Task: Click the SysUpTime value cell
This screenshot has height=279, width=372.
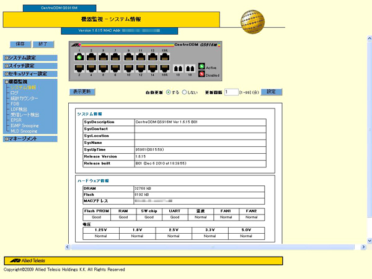Action: point(200,149)
